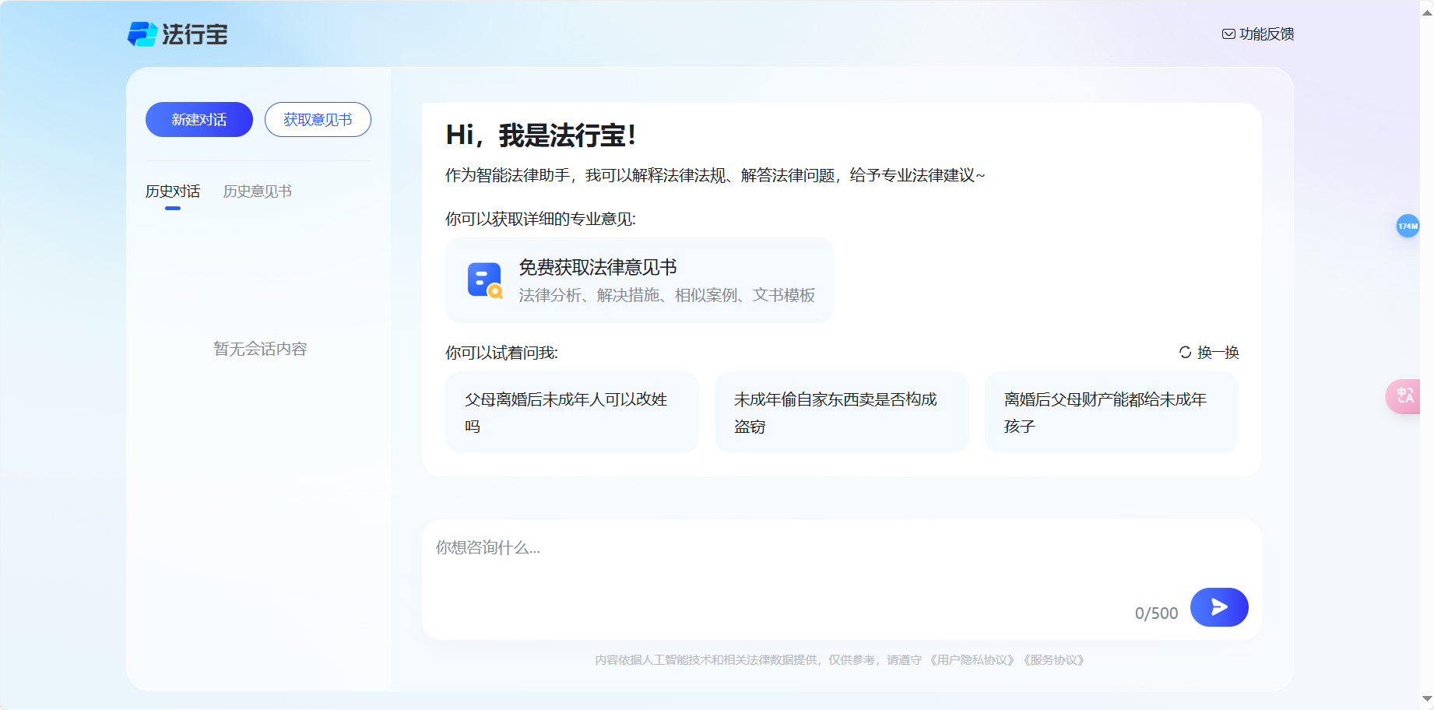The width and height of the screenshot is (1434, 710).
Task: Open the translation tool via the 中/A icon
Action: [1405, 395]
